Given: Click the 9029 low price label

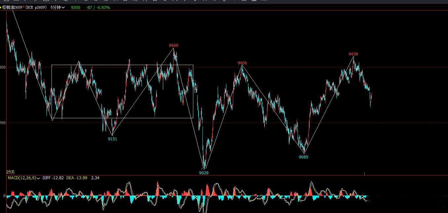Looking at the screenshot, I should [x=204, y=173].
